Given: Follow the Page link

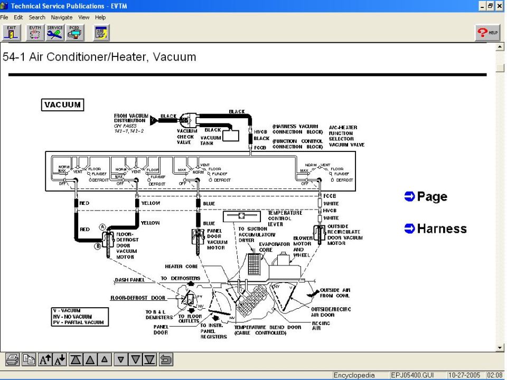Looking at the screenshot, I should (432, 196).
